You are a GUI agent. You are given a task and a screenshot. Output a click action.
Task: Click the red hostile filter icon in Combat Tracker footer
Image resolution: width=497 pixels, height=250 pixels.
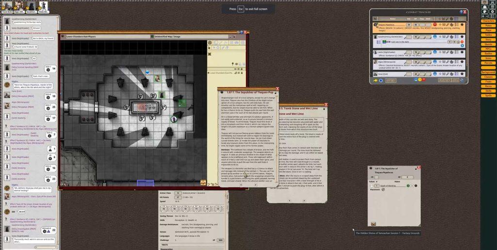click(x=424, y=80)
